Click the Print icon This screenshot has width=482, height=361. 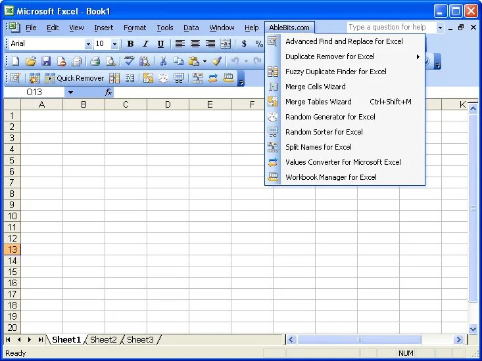point(95,61)
